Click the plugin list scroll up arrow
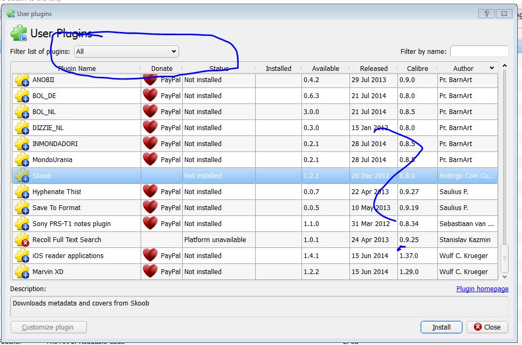 (505, 66)
